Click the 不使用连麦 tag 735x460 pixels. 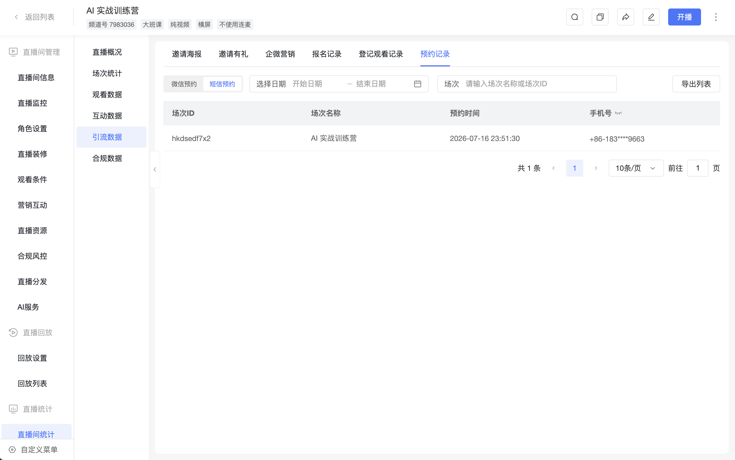point(235,25)
